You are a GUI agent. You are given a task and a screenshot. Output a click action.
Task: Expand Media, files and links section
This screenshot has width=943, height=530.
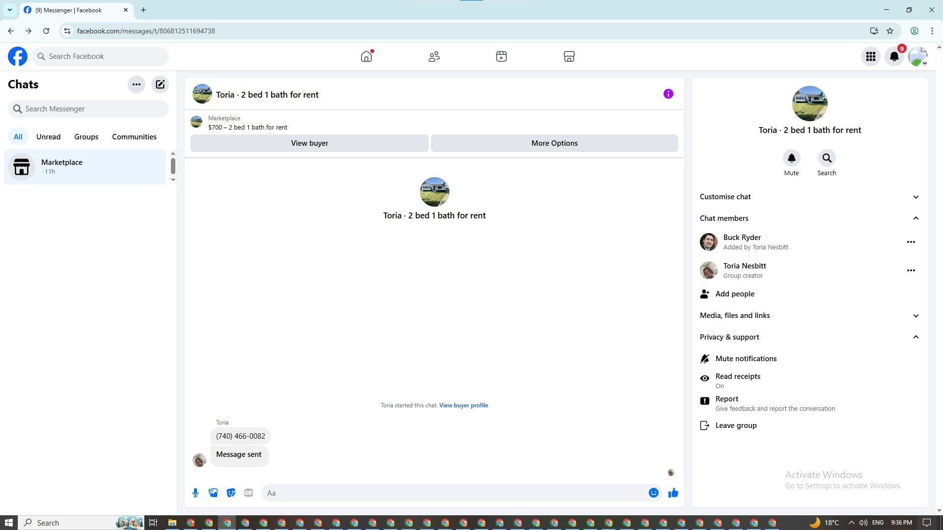pyautogui.click(x=809, y=316)
